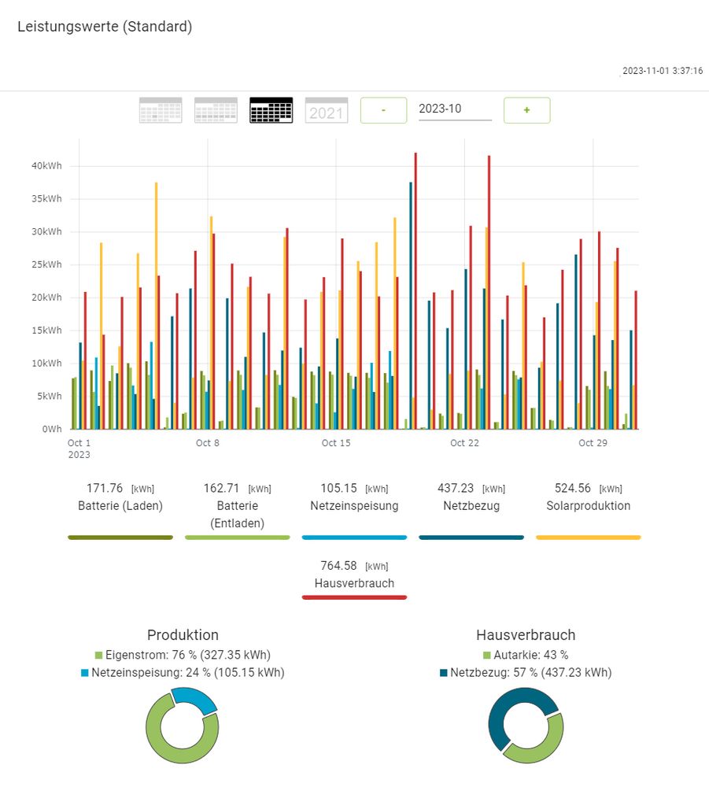
Task: Click Netzeinspeisung 24 % legend entry
Action: 183,673
